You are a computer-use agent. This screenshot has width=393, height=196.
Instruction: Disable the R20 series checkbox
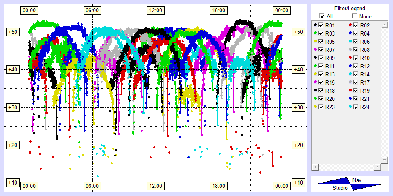pyautogui.click(x=321, y=99)
